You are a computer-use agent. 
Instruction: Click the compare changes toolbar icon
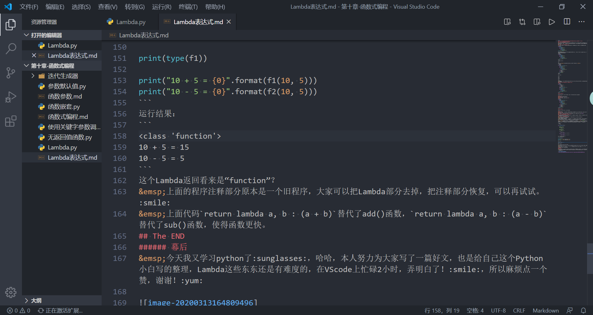pos(522,22)
